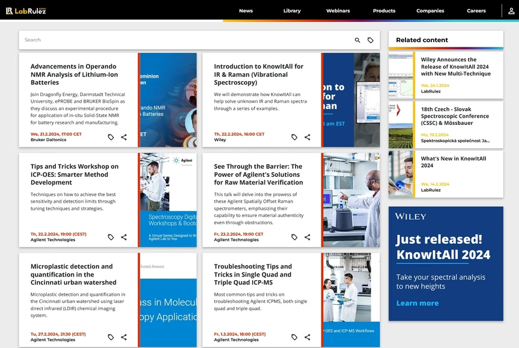
Task: Share the ICP-OES Tips and Tricks workshop
Action: coord(124,237)
